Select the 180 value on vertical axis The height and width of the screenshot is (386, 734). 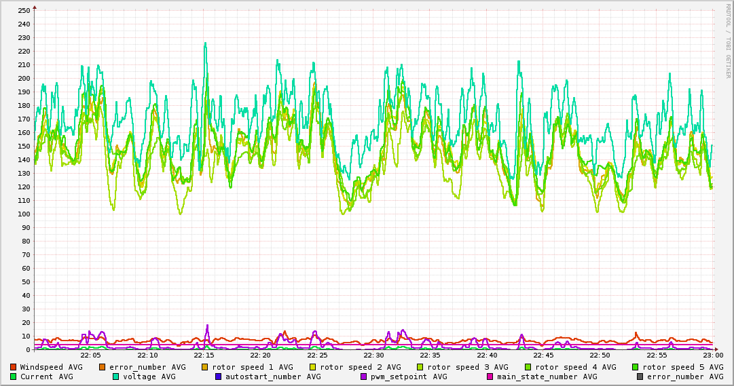click(x=23, y=105)
